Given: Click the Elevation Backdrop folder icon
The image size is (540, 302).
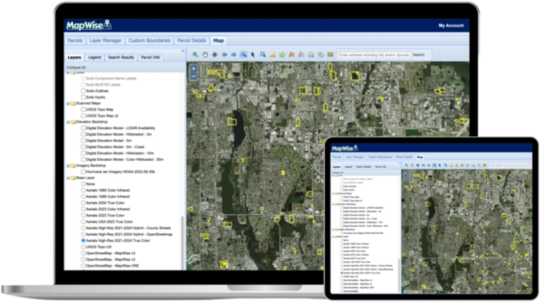Looking at the screenshot, I should click(73, 122).
